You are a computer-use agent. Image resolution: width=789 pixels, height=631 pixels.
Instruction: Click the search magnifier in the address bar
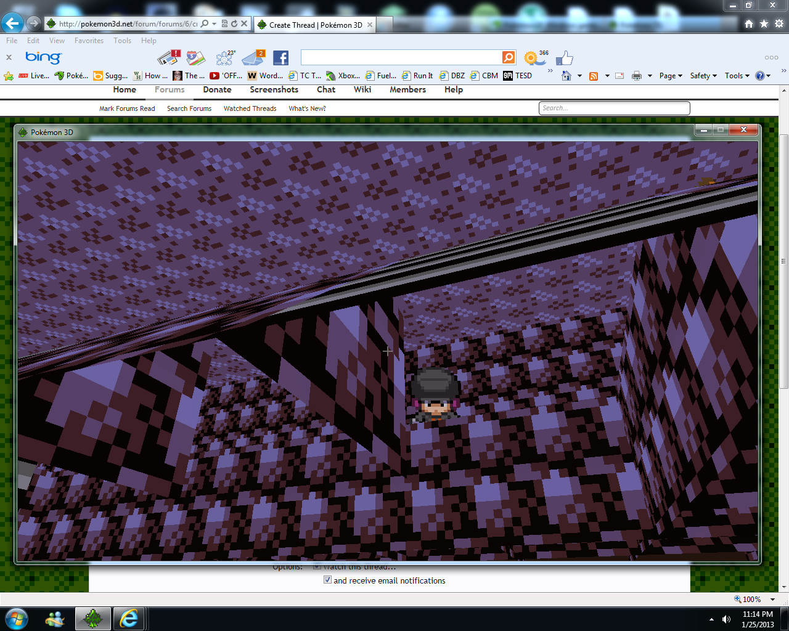[x=205, y=24]
